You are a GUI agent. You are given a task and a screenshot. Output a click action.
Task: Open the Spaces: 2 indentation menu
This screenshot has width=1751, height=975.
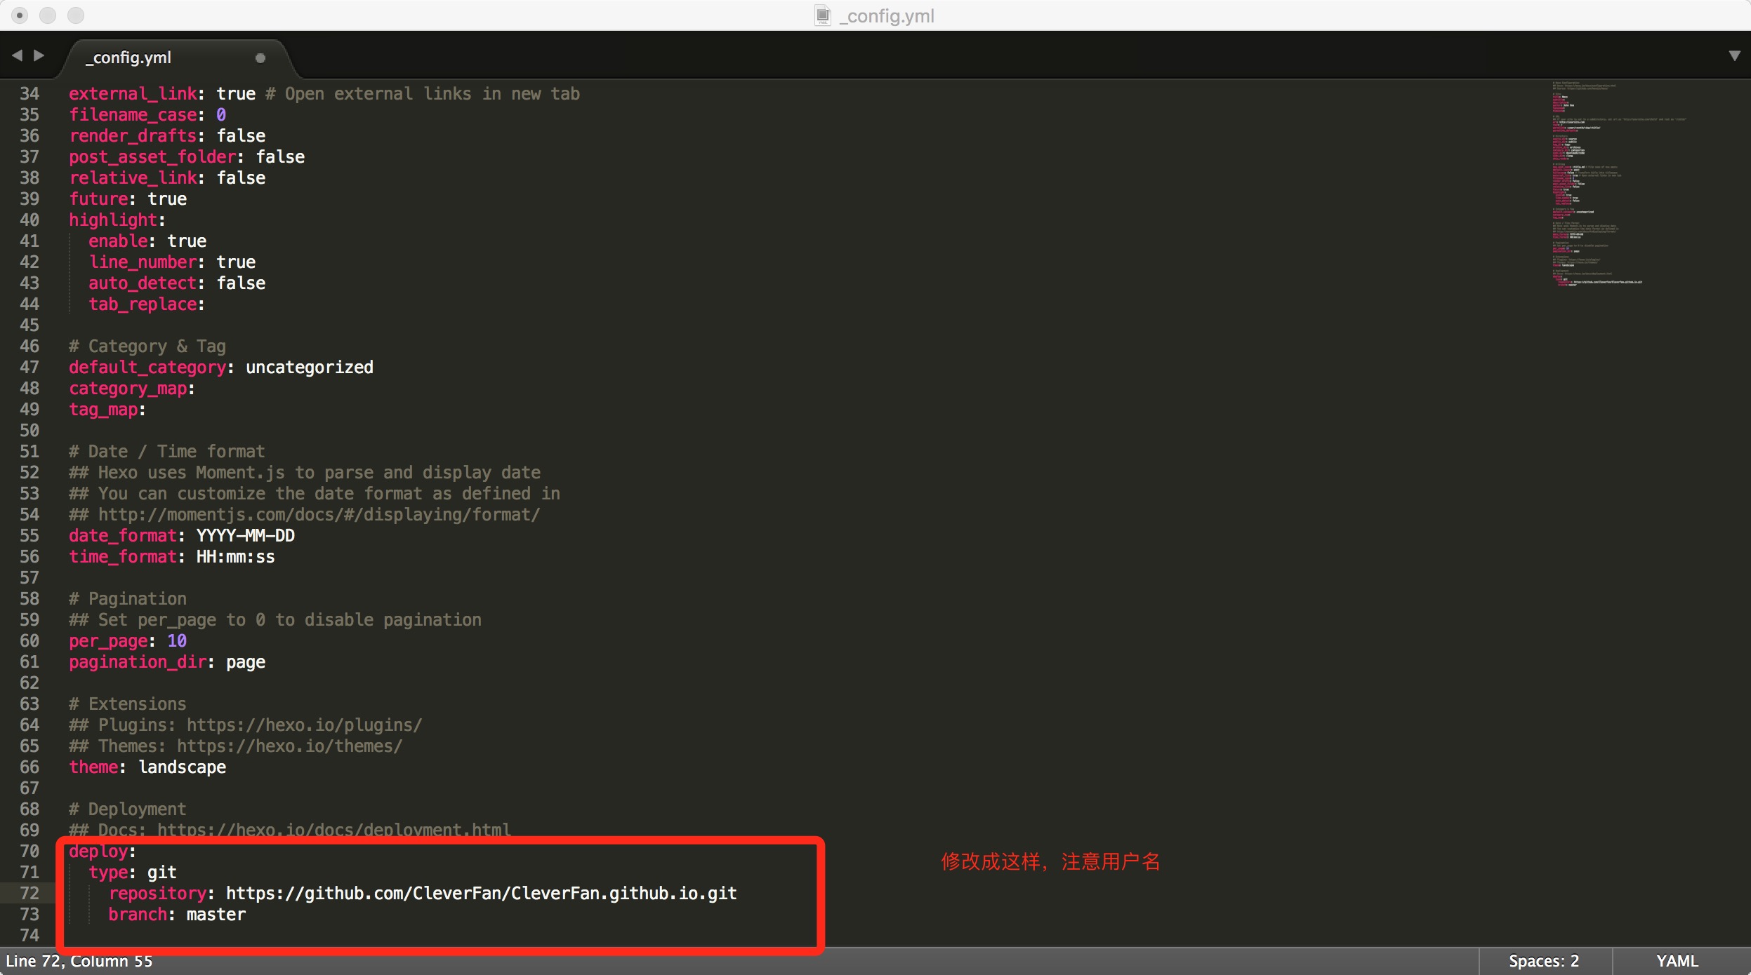point(1544,961)
